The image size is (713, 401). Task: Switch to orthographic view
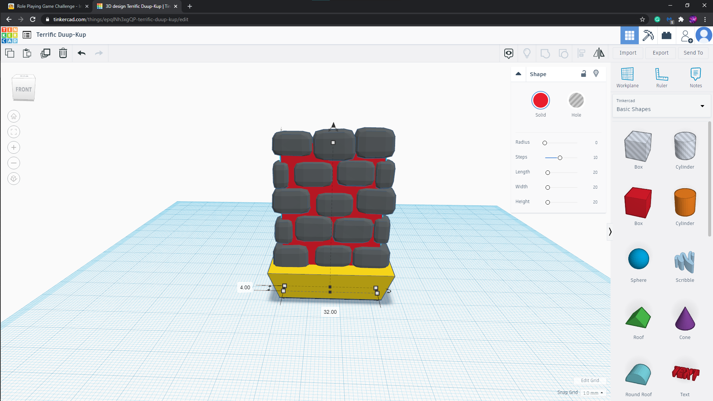(14, 179)
